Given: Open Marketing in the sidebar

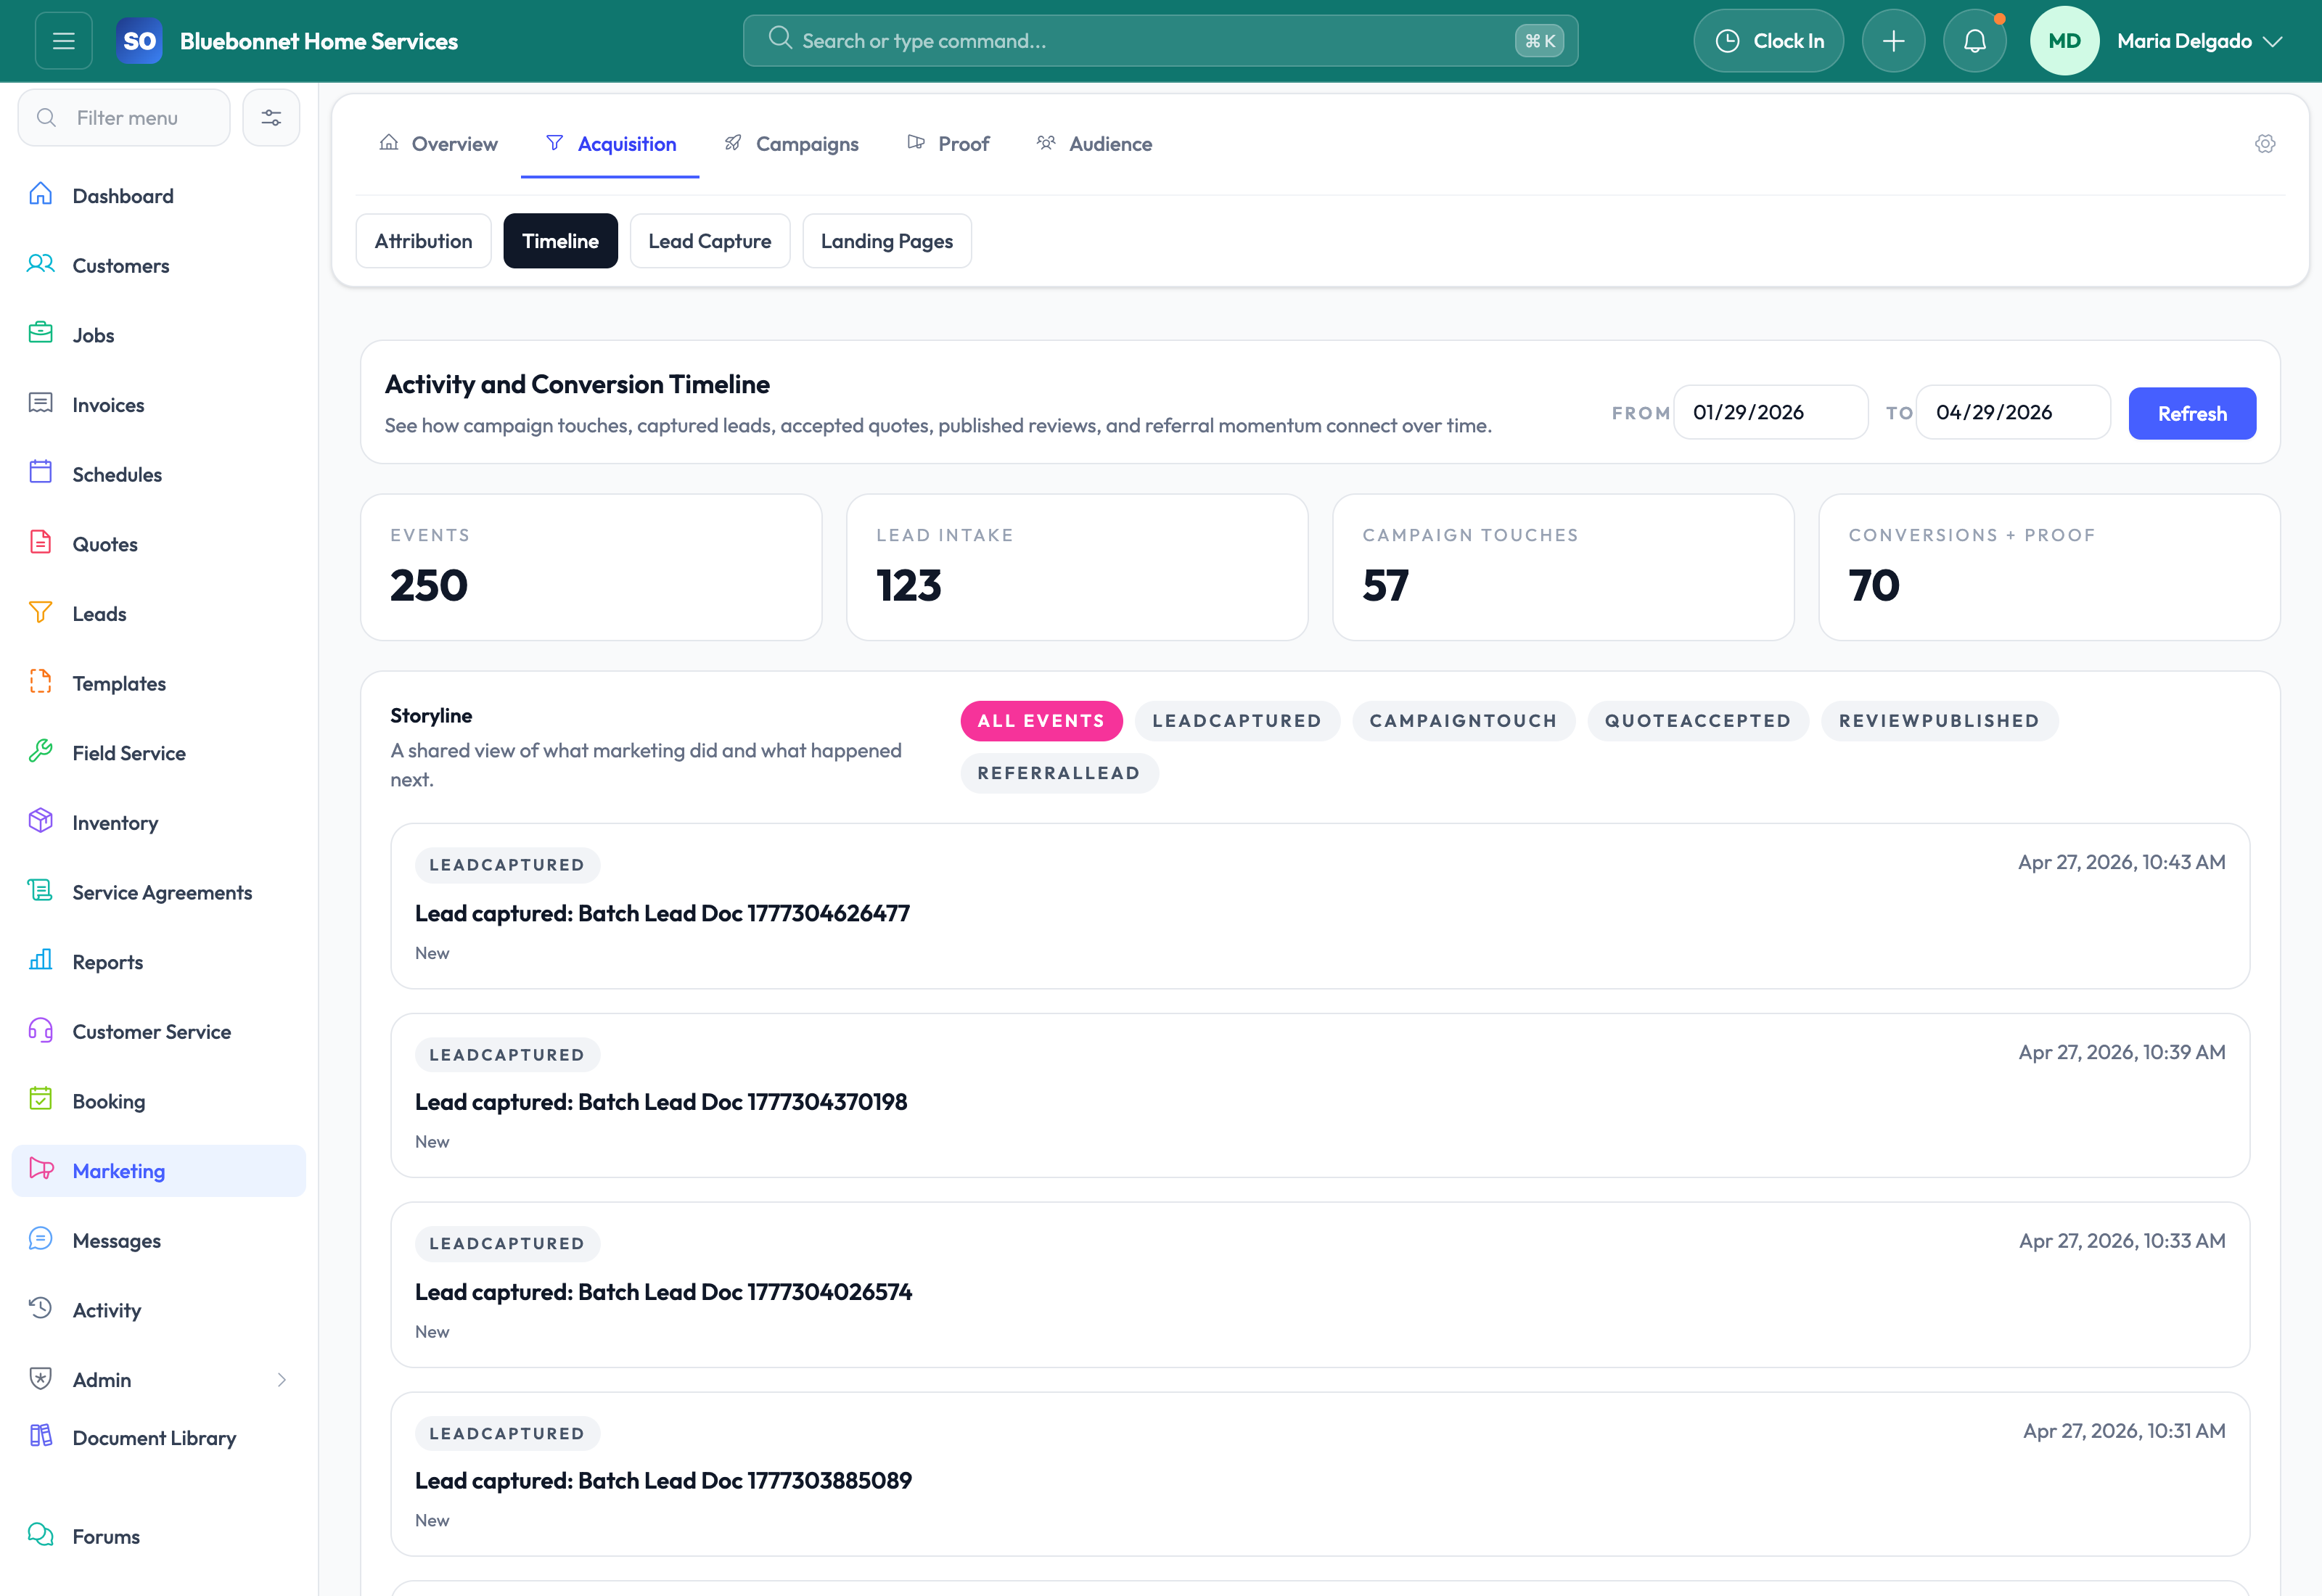Looking at the screenshot, I should pos(159,1171).
